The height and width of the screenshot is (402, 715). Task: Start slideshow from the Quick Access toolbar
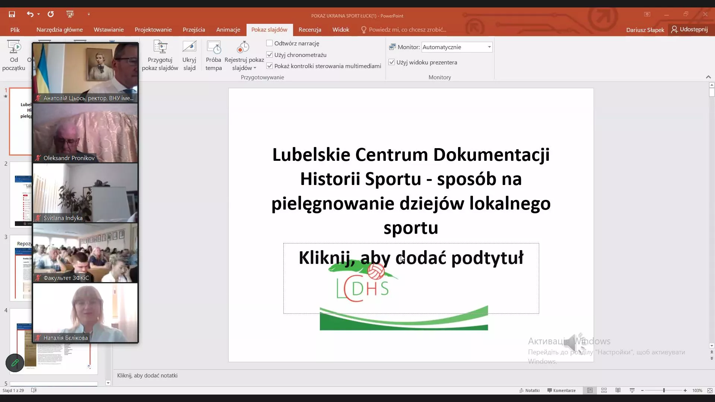pos(70,14)
